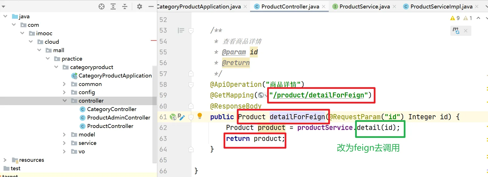
Task: Switch to ProductService.java tab
Action: point(364,6)
